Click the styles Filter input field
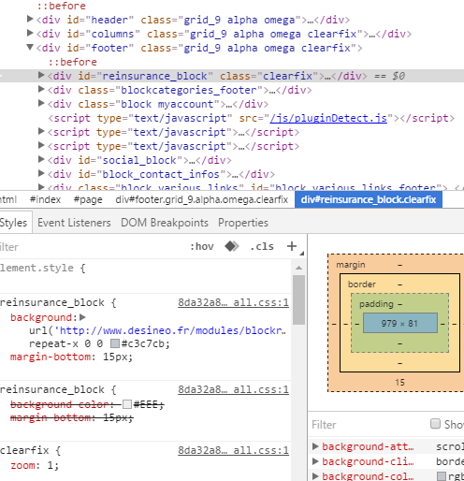 pos(91,247)
